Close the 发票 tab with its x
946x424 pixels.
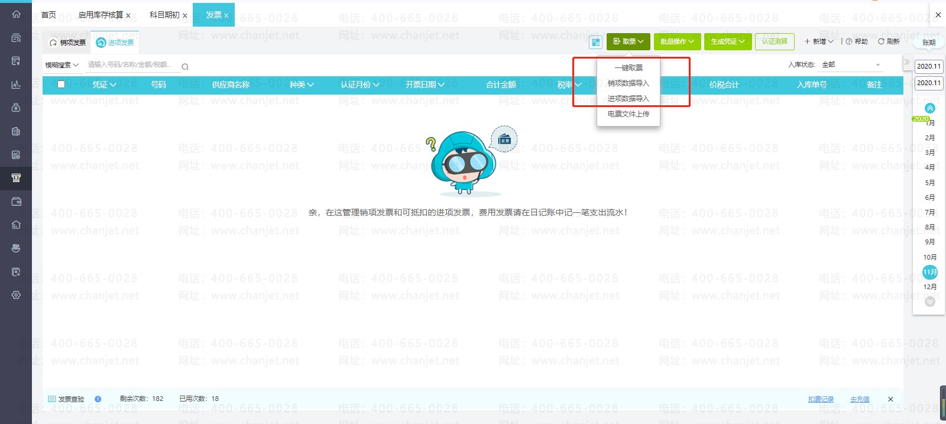[x=226, y=16]
